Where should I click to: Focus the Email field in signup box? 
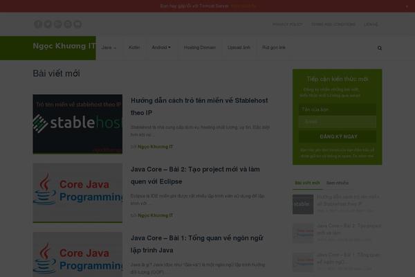tap(338, 122)
